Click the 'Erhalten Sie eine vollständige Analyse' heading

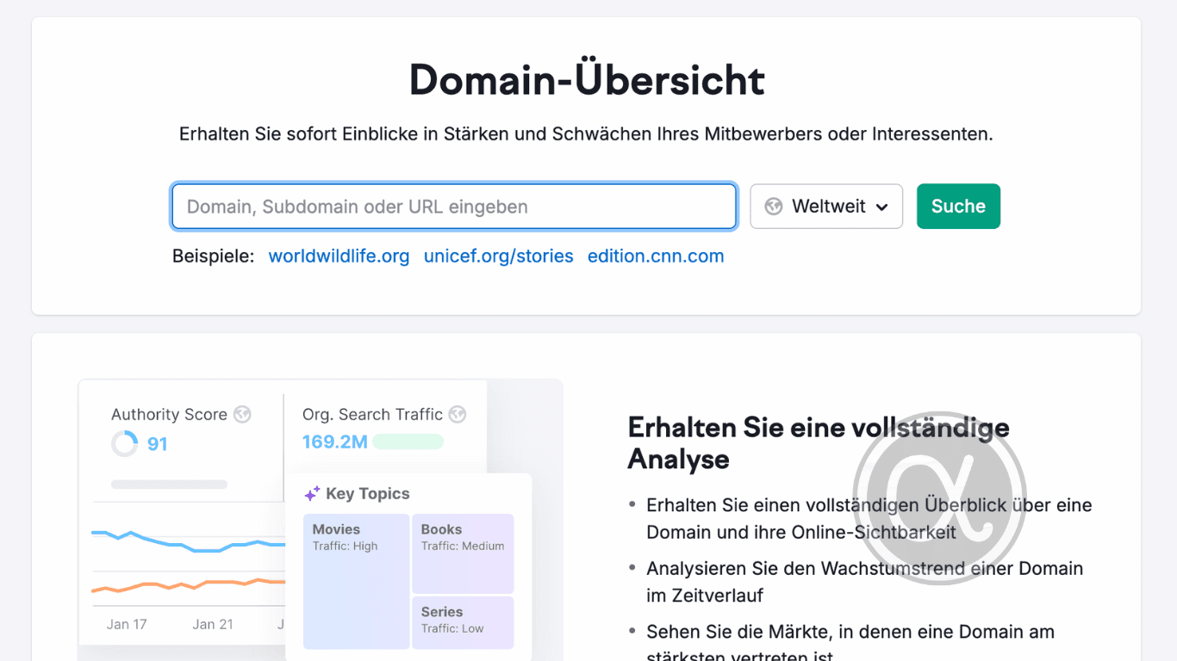coord(819,443)
